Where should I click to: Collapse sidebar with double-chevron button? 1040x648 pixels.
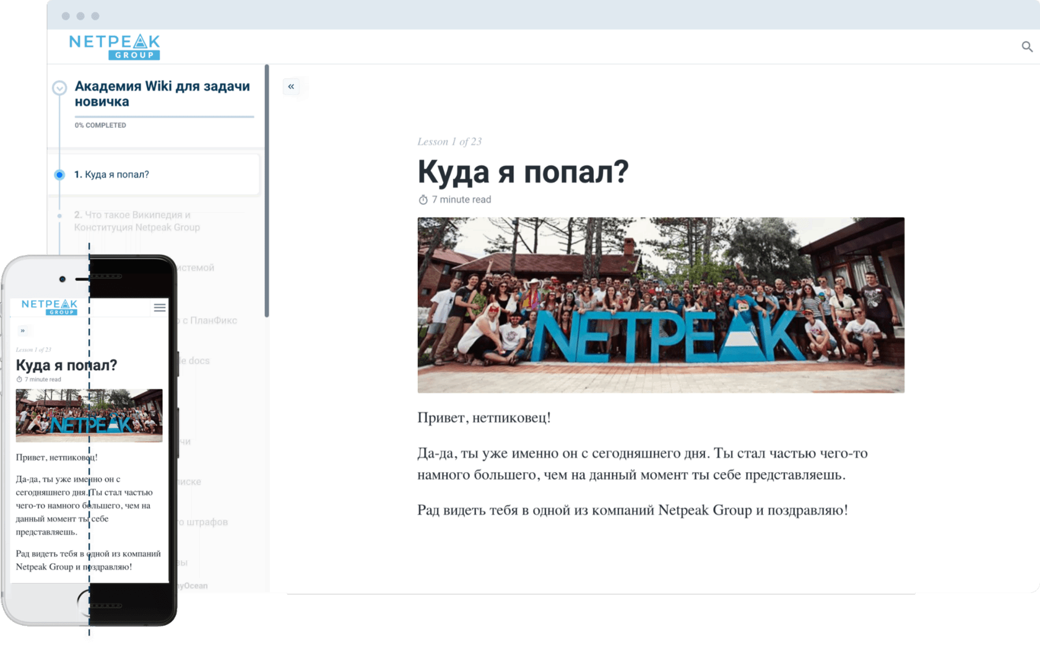coord(291,86)
